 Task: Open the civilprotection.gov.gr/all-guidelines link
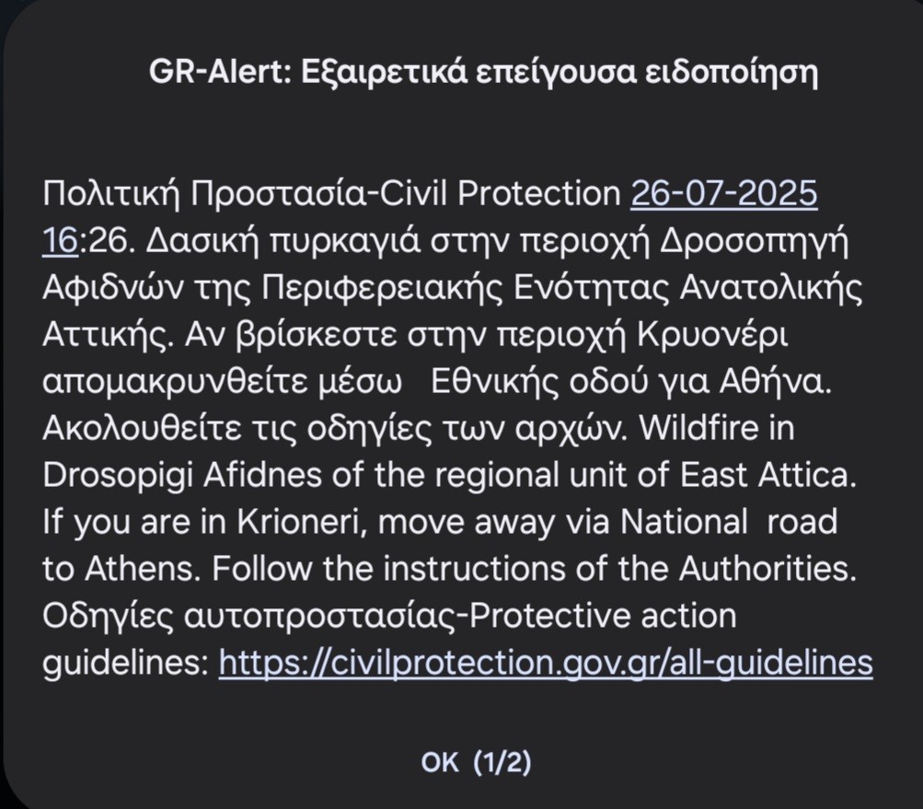coord(545,662)
